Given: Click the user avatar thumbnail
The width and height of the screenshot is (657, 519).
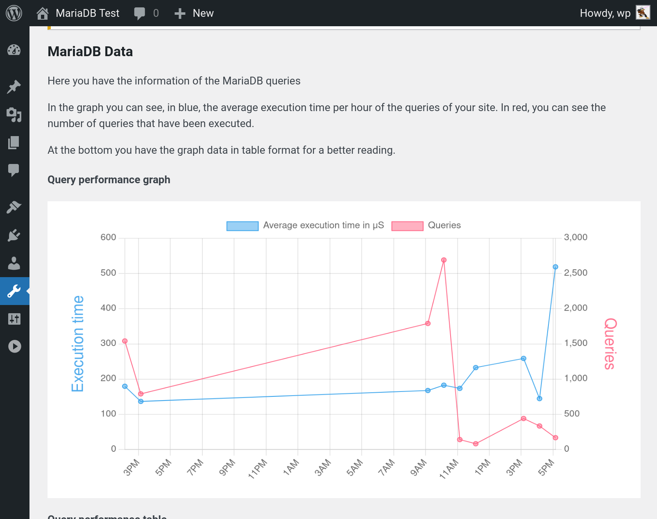Looking at the screenshot, I should tap(643, 13).
